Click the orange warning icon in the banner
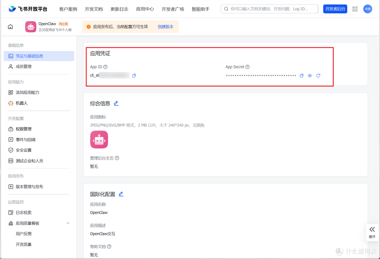This screenshot has height=259, width=380. [88, 27]
